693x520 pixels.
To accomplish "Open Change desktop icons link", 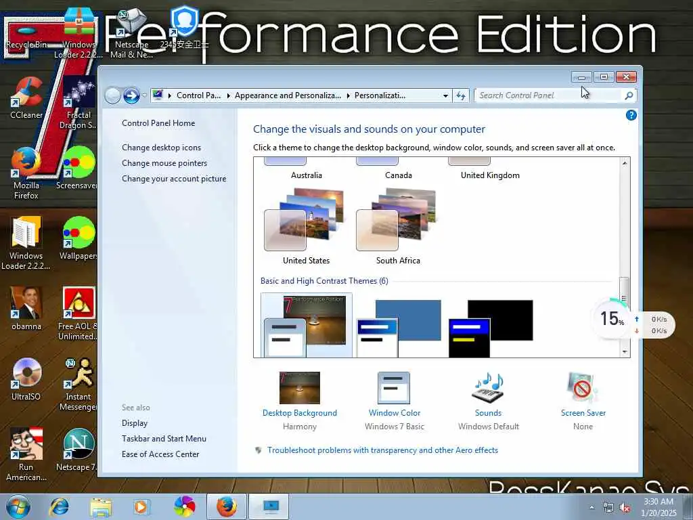I will (x=161, y=148).
